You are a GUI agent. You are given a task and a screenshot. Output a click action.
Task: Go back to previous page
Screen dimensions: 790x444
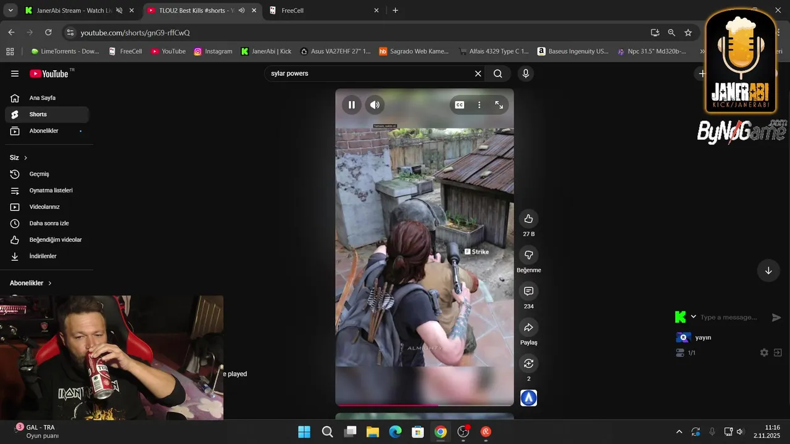tap(11, 33)
